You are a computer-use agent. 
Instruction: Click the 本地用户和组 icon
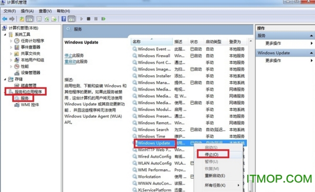click(17, 60)
